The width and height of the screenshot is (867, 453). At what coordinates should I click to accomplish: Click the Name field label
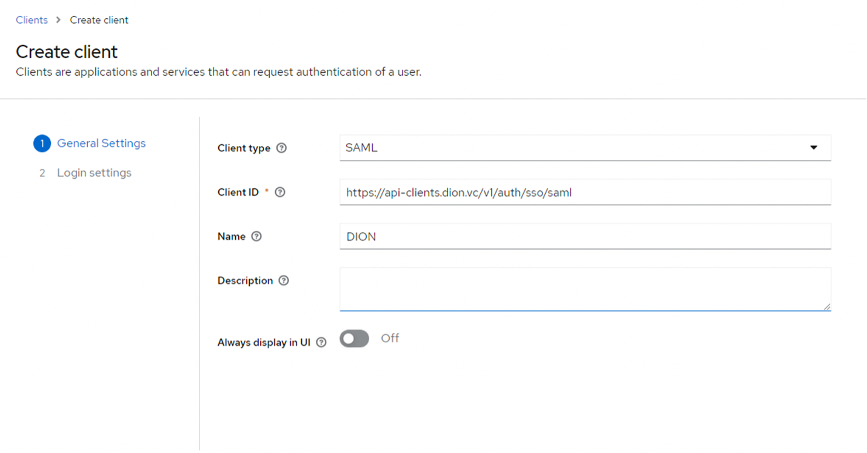[x=232, y=236]
